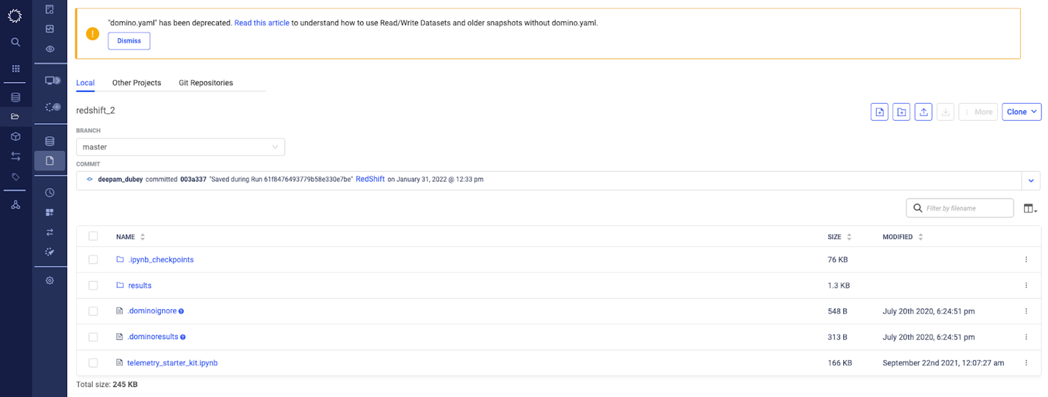Click the upload files icon button
The width and height of the screenshot is (1048, 397).
(x=923, y=112)
